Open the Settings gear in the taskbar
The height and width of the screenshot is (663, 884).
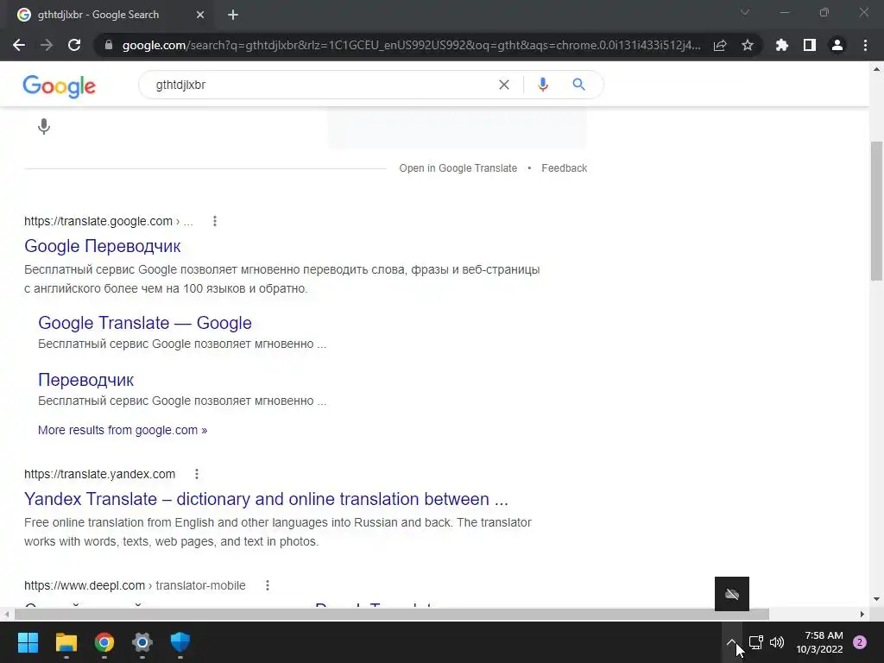pyautogui.click(x=142, y=642)
